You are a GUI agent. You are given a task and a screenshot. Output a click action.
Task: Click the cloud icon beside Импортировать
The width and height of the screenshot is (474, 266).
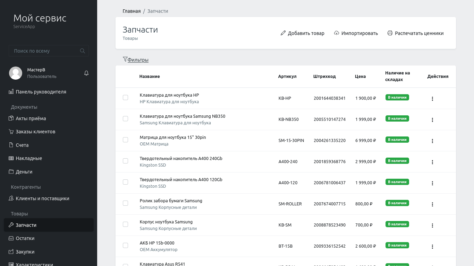(337, 33)
